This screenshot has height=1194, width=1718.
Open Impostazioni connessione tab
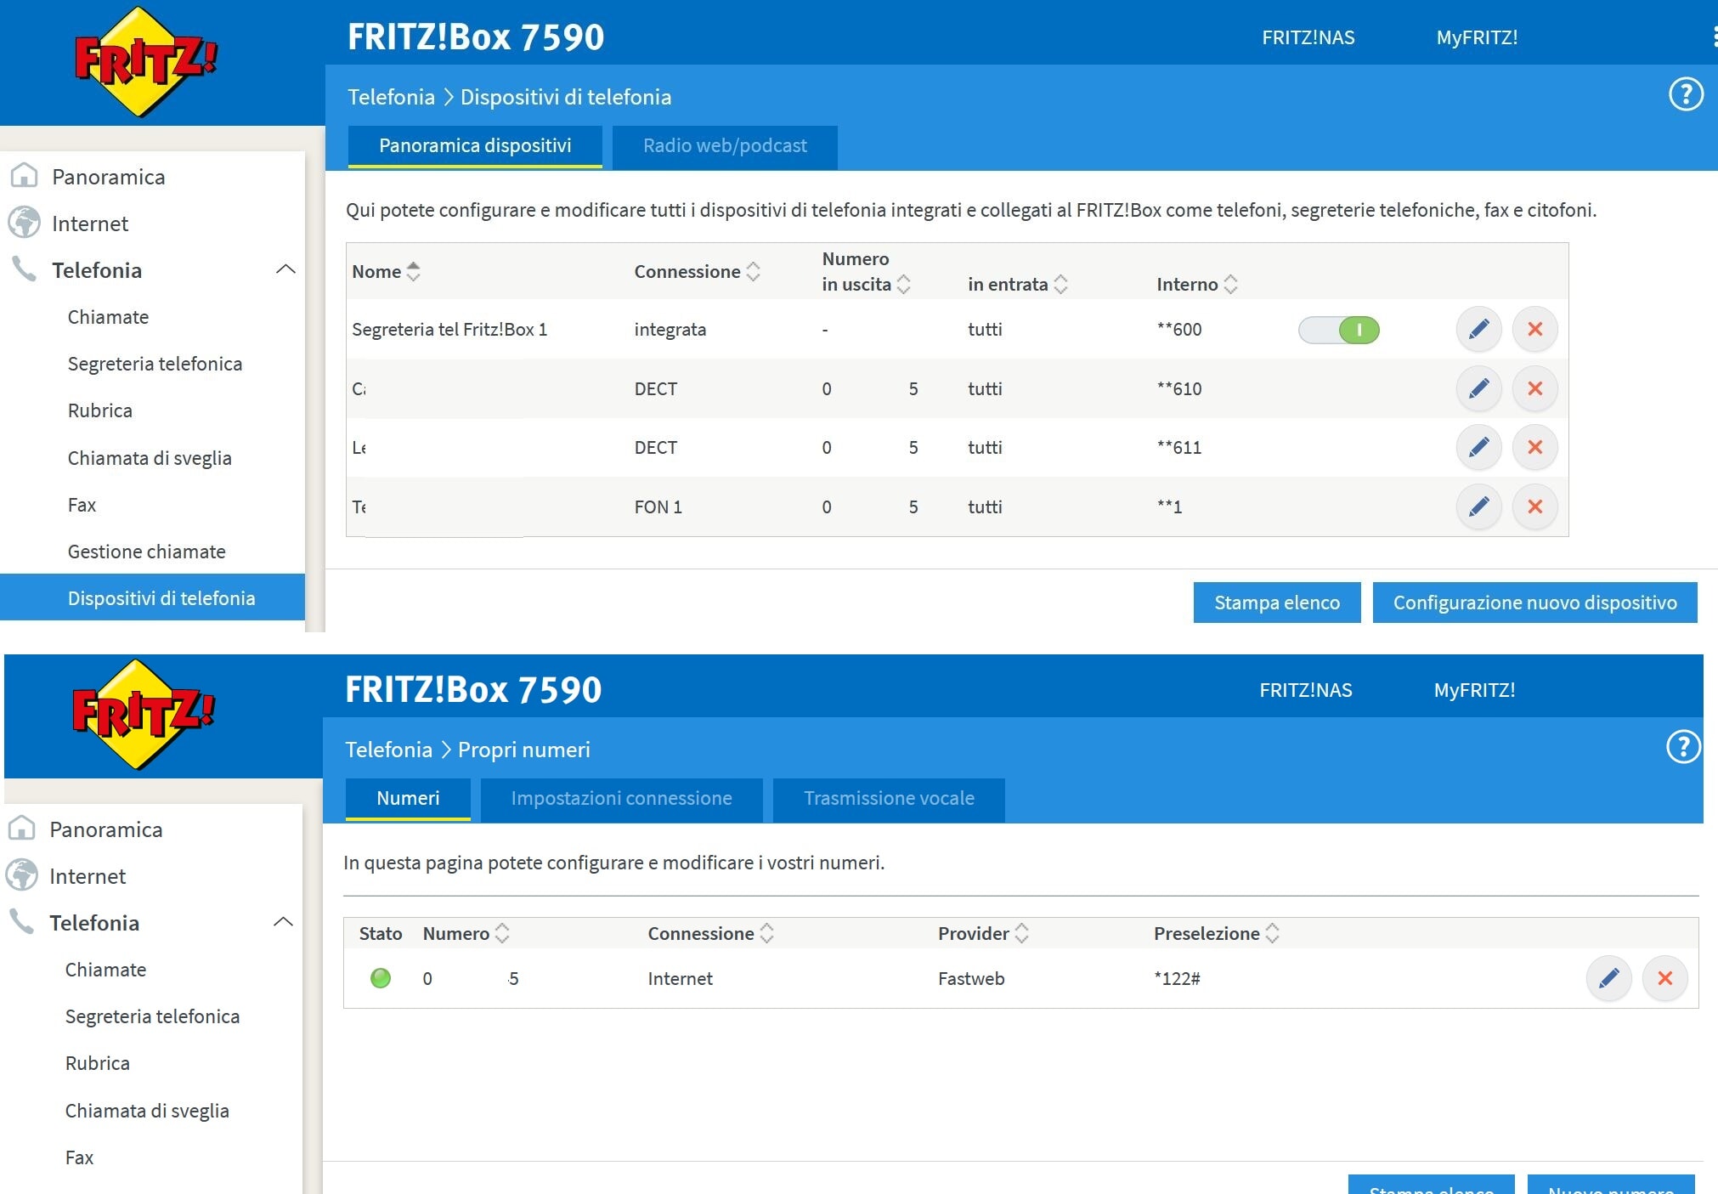pos(621,799)
